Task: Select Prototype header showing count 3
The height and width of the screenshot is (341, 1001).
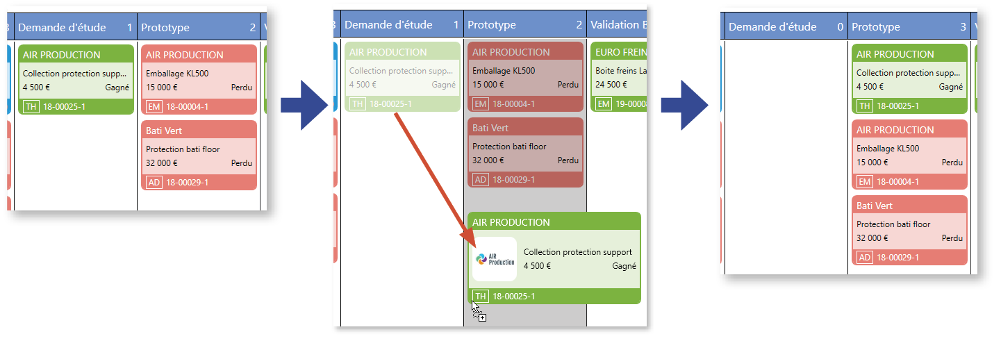Action: pyautogui.click(x=909, y=27)
